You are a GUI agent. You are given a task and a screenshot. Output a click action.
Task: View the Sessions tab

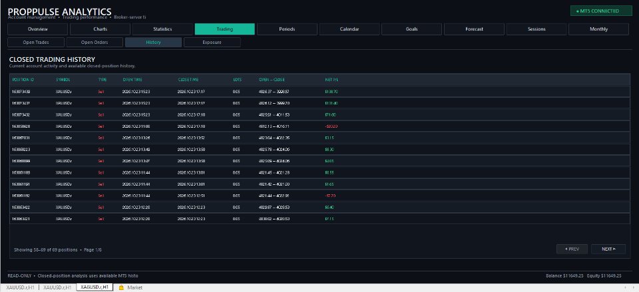coord(536,29)
